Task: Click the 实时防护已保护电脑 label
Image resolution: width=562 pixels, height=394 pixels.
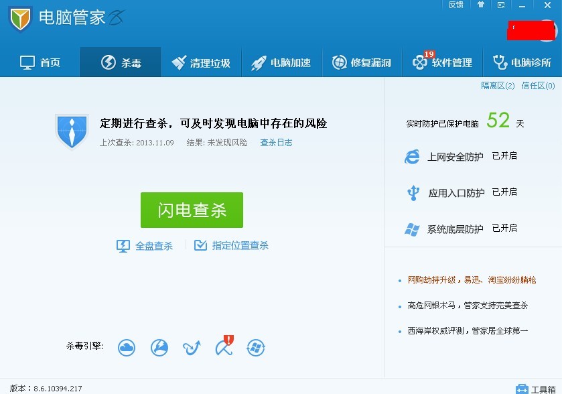Action: [442, 124]
